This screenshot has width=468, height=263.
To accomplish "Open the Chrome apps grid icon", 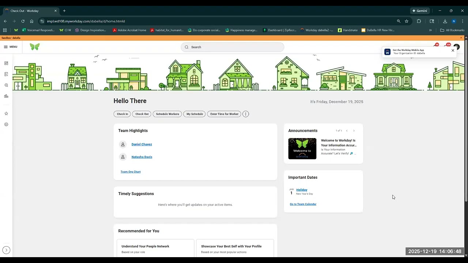I will [x=5, y=30].
